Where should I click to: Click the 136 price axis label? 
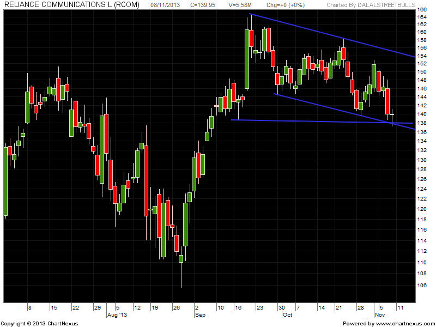[x=422, y=132]
